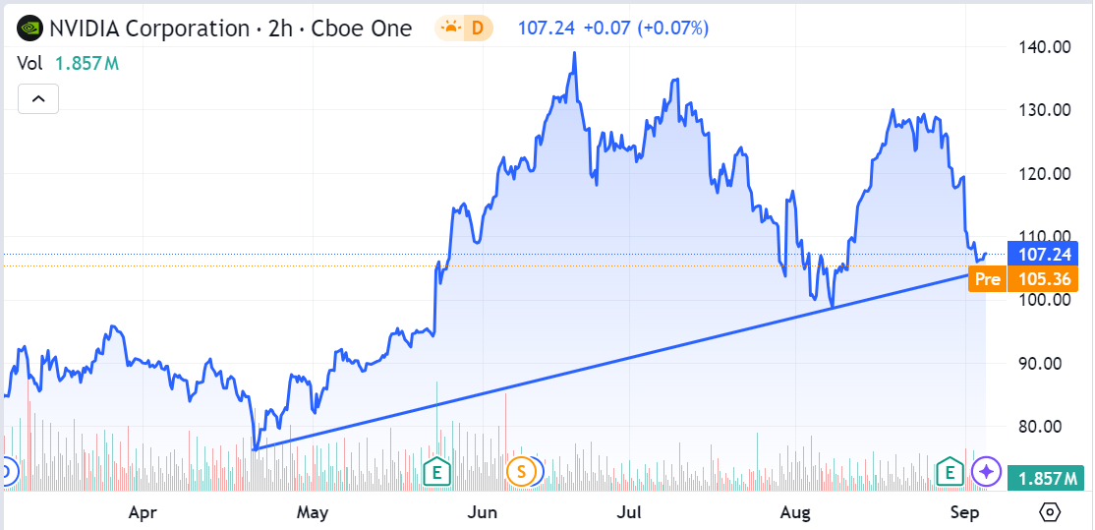Viewport: 1095px width, 530px height.
Task: Click the NVIDIA Corporation symbol title
Action: click(148, 29)
